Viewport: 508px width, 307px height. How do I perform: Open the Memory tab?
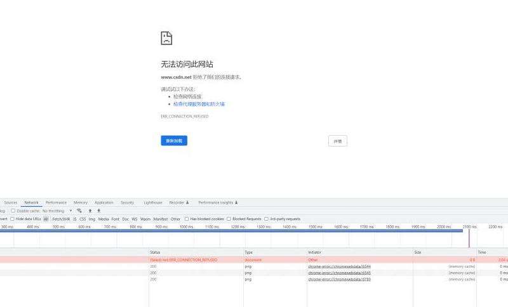(x=81, y=202)
